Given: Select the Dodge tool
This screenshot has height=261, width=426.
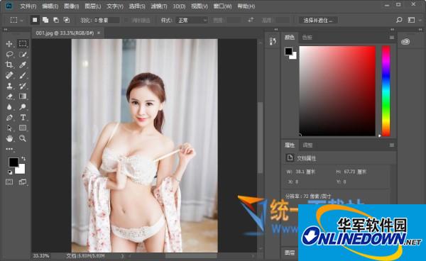Looking at the screenshot, I should 23,107.
